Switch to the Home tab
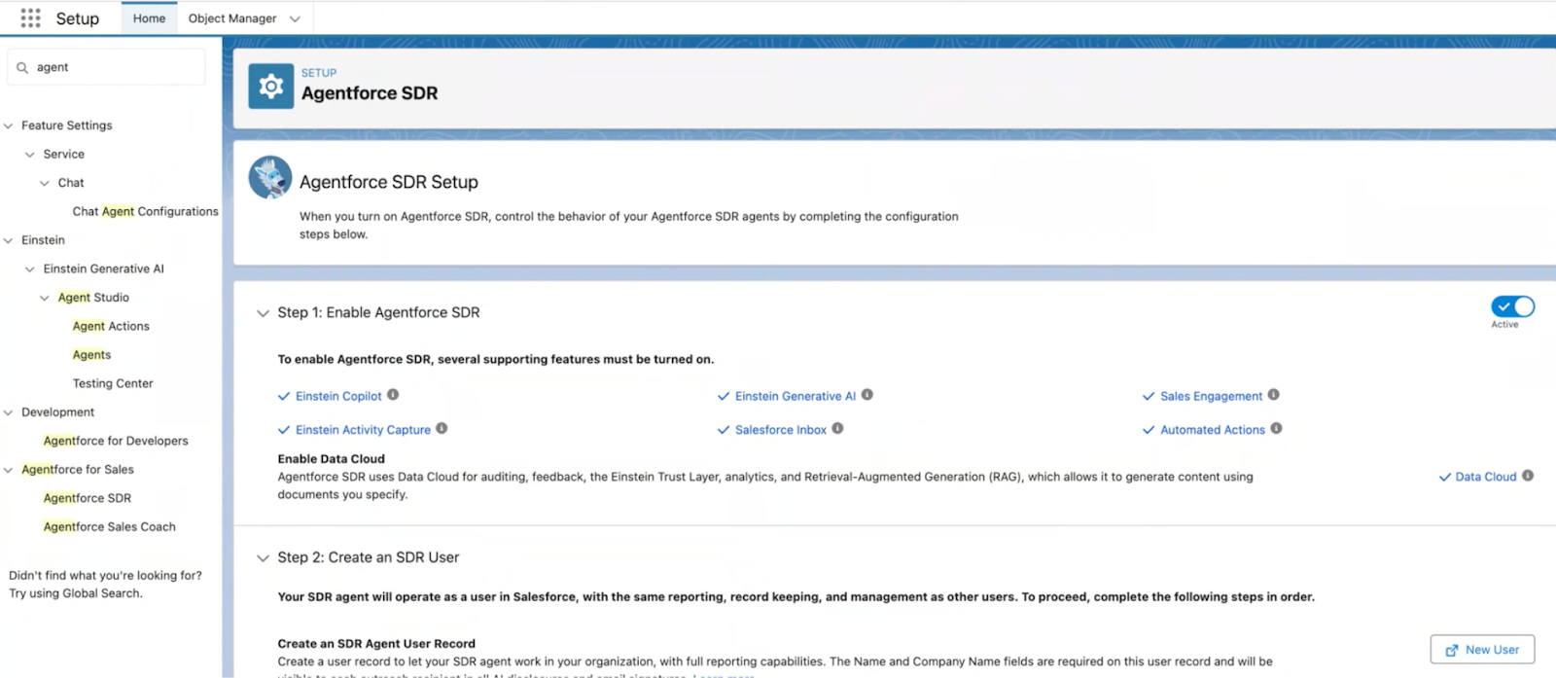1556x678 pixels. pos(149,18)
